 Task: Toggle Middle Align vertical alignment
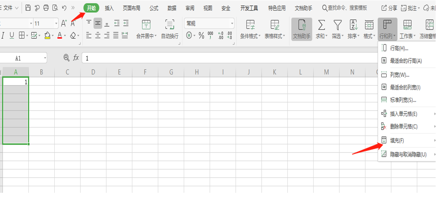98,23
